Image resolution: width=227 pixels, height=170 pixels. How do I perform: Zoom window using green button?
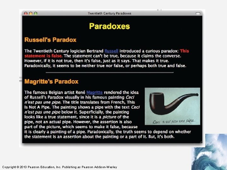pyautogui.click(x=36, y=14)
